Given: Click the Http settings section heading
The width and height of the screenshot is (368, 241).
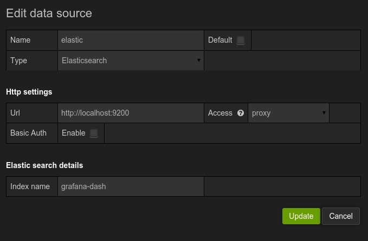Looking at the screenshot, I should point(29,92).
